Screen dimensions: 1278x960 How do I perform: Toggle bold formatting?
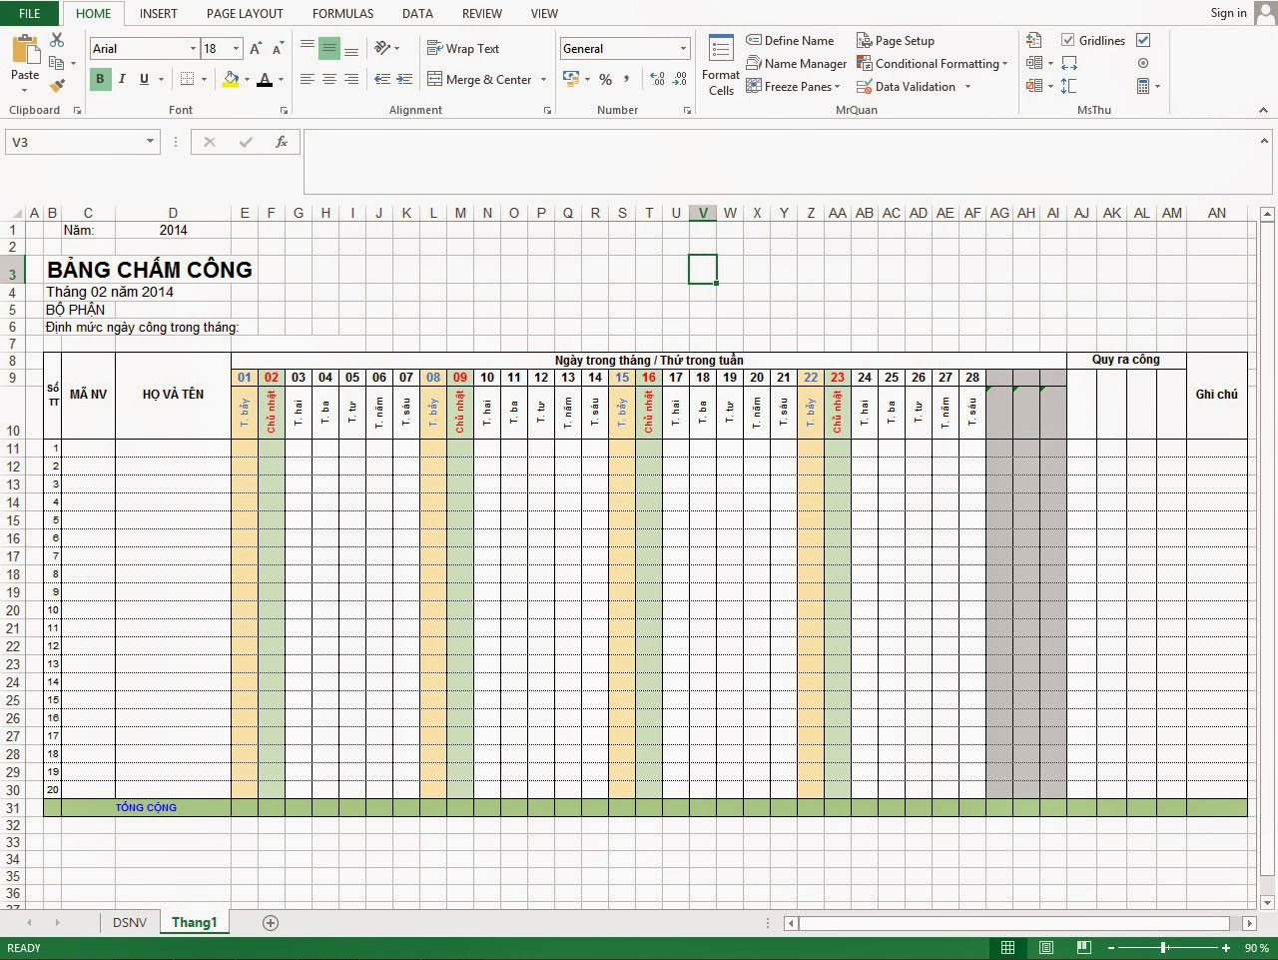100,79
